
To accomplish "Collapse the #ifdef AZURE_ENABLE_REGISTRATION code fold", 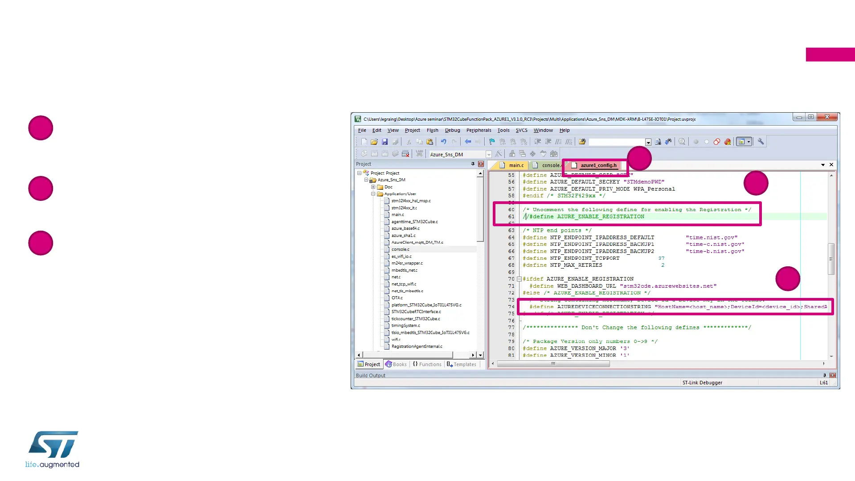I will click(519, 279).
